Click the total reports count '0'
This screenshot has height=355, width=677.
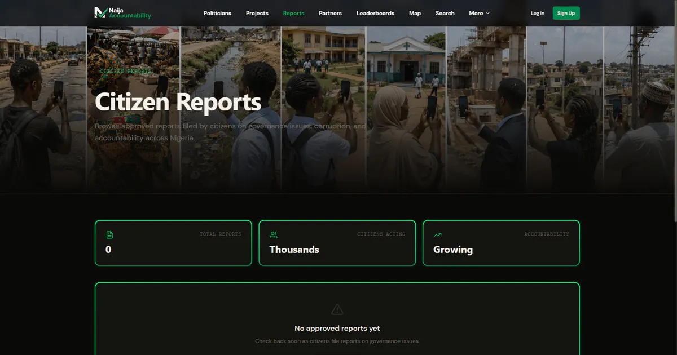[108, 250]
